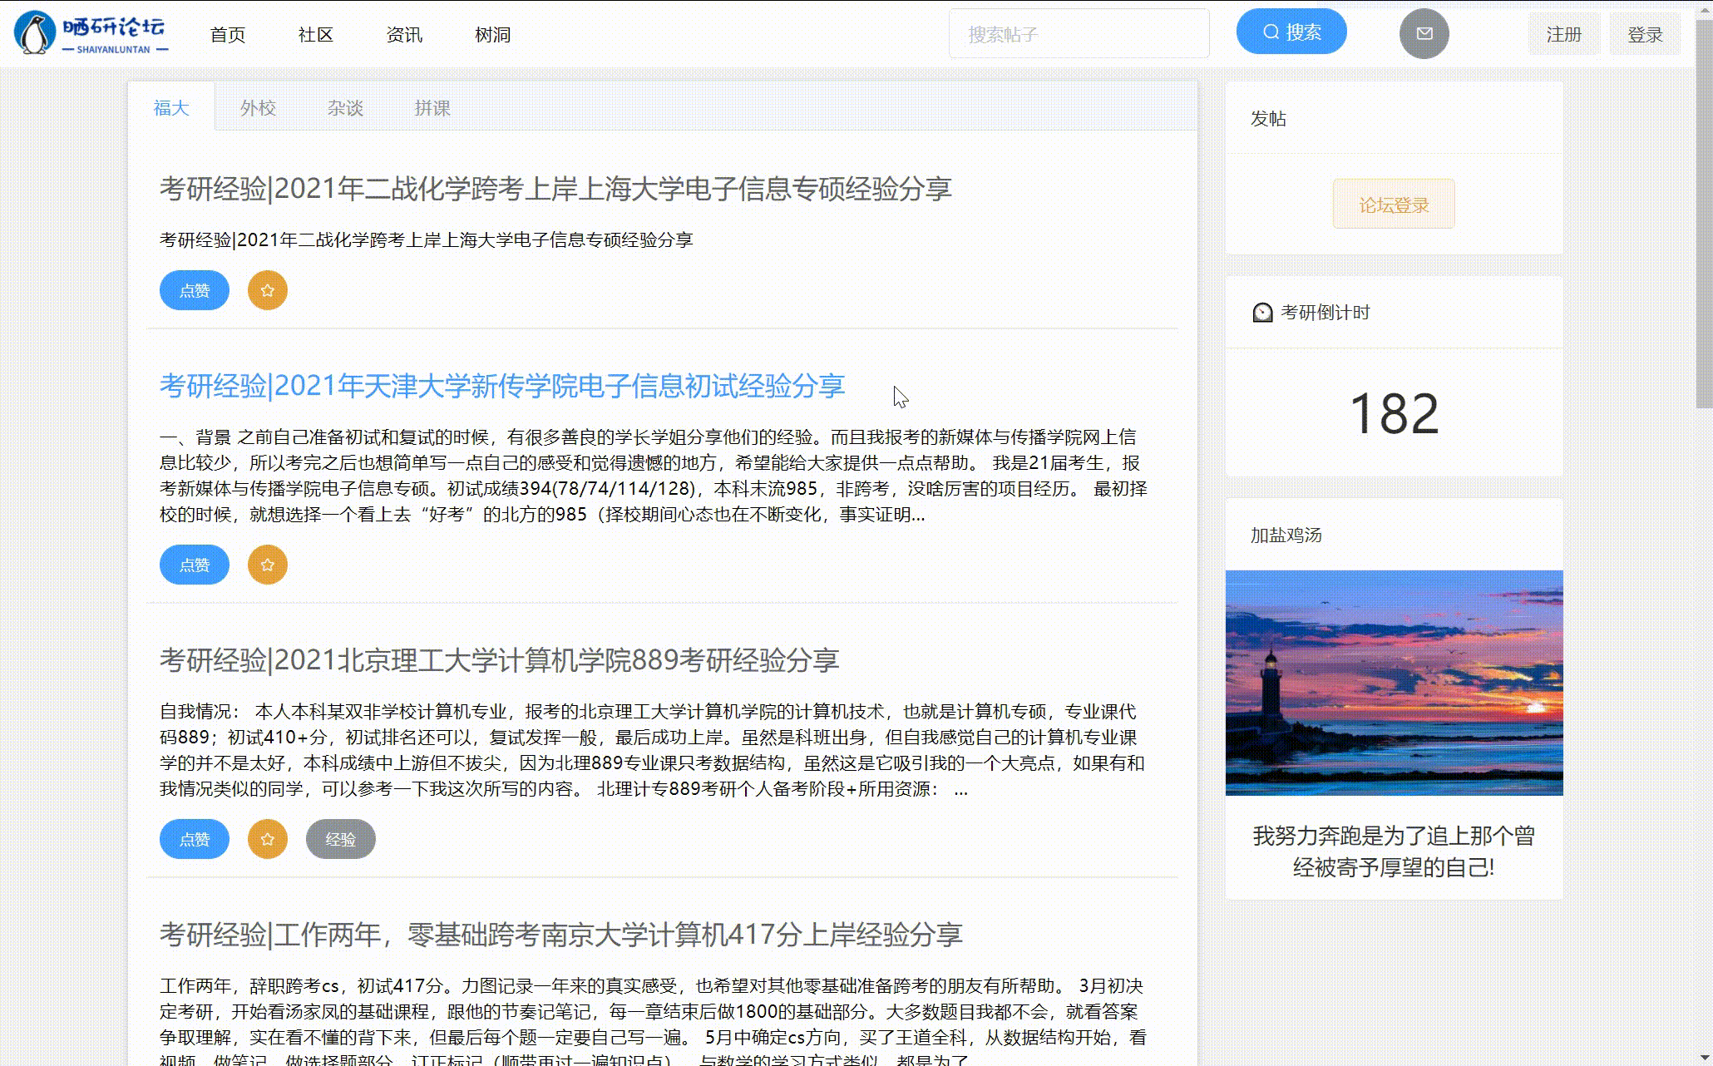The image size is (1713, 1066).
Task: Click the countdown number 182
Action: pyautogui.click(x=1394, y=413)
